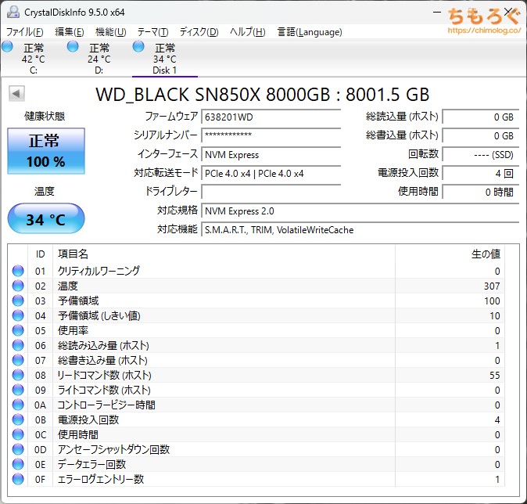This screenshot has height=504, width=527.
Task: Click status orb for 09 ライトコマンド数 row
Action: 18,390
